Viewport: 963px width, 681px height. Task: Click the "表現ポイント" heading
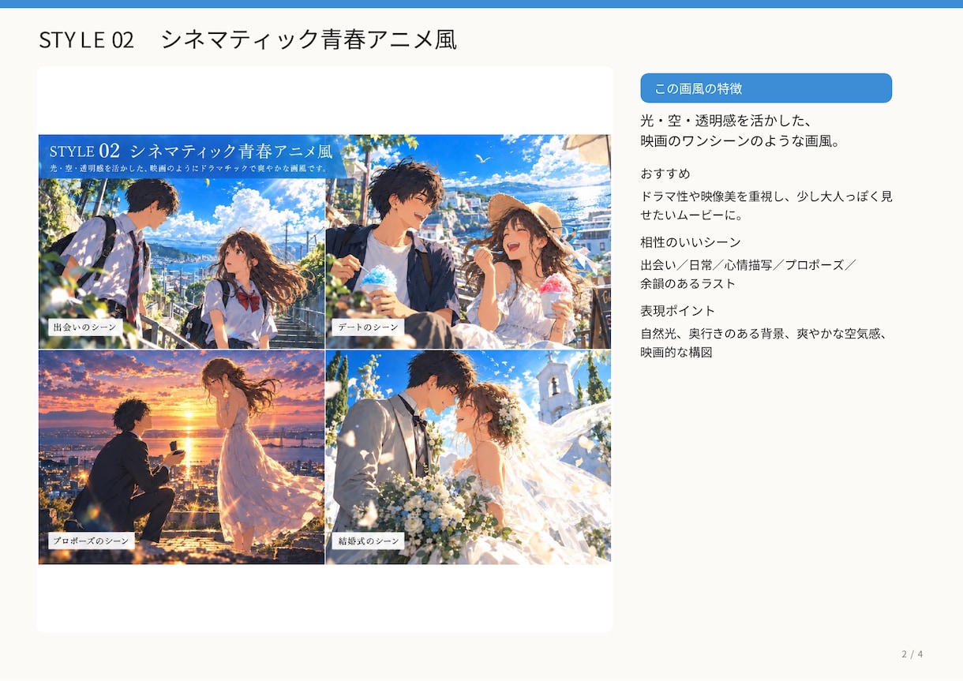pyautogui.click(x=677, y=311)
